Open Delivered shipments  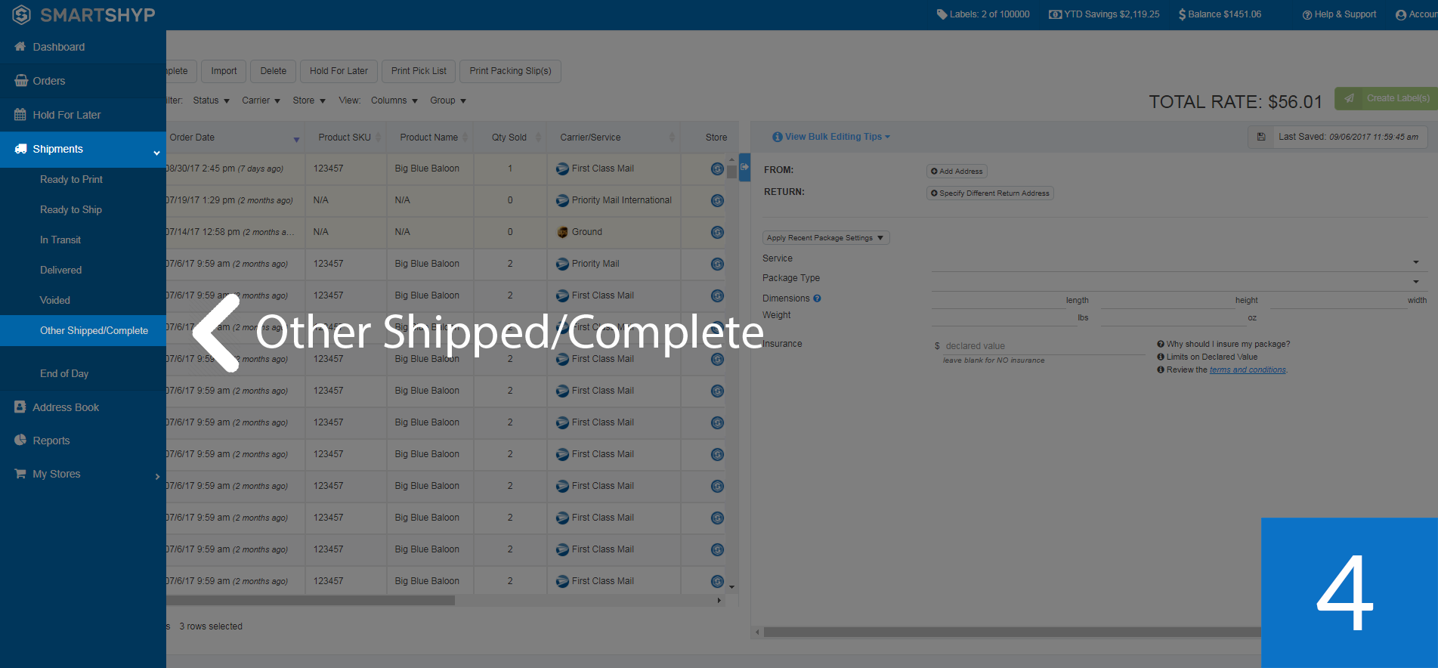(60, 270)
